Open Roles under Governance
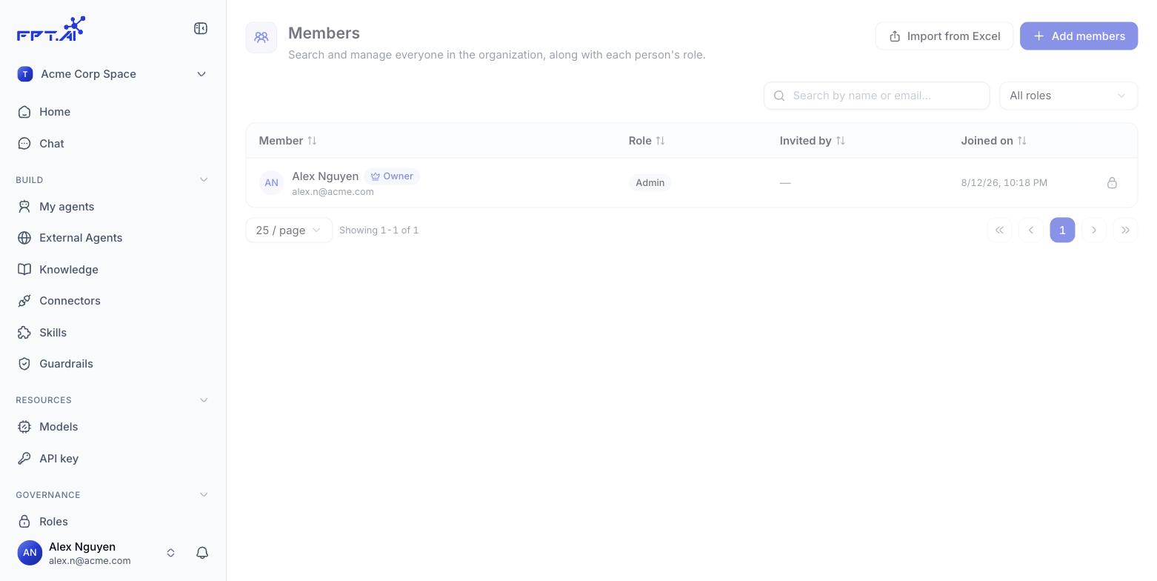 pos(113,522)
